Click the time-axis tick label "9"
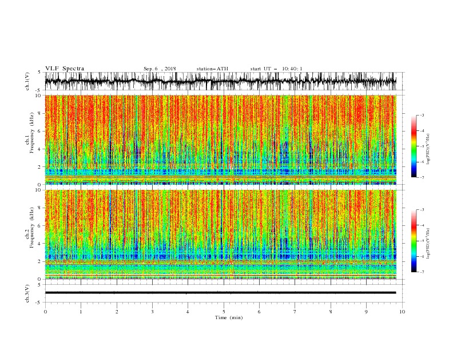Image resolution: width=453 pixels, height=350 pixels. (366, 312)
